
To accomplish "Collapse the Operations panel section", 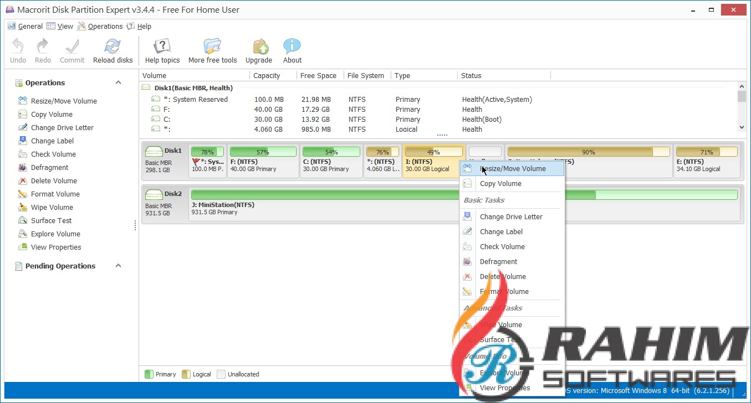I will tap(118, 82).
